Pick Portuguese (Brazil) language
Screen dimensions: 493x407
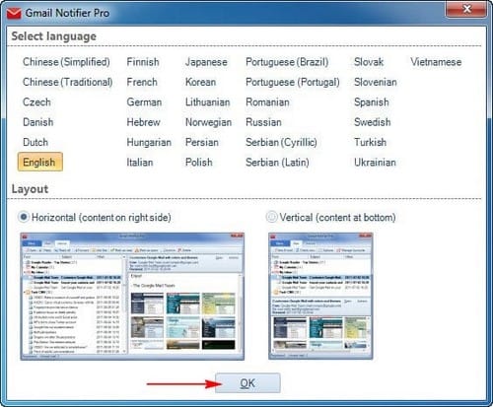point(287,62)
